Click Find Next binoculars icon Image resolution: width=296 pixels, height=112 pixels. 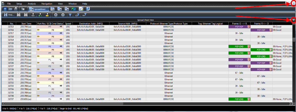pyautogui.click(x=19, y=15)
